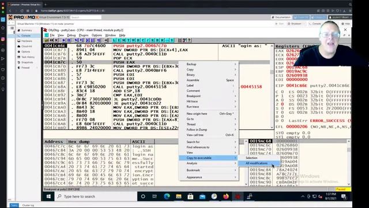Expand Find references to submenu
This screenshot has height=208, width=369.
pyautogui.click(x=209, y=147)
